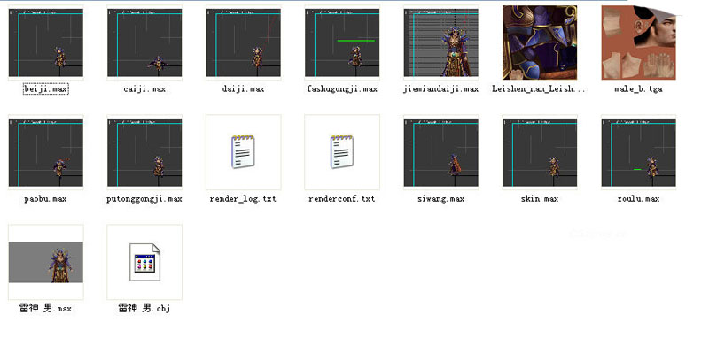Select the male_b.tga skin texture file
709x346 pixels.
tap(638, 42)
